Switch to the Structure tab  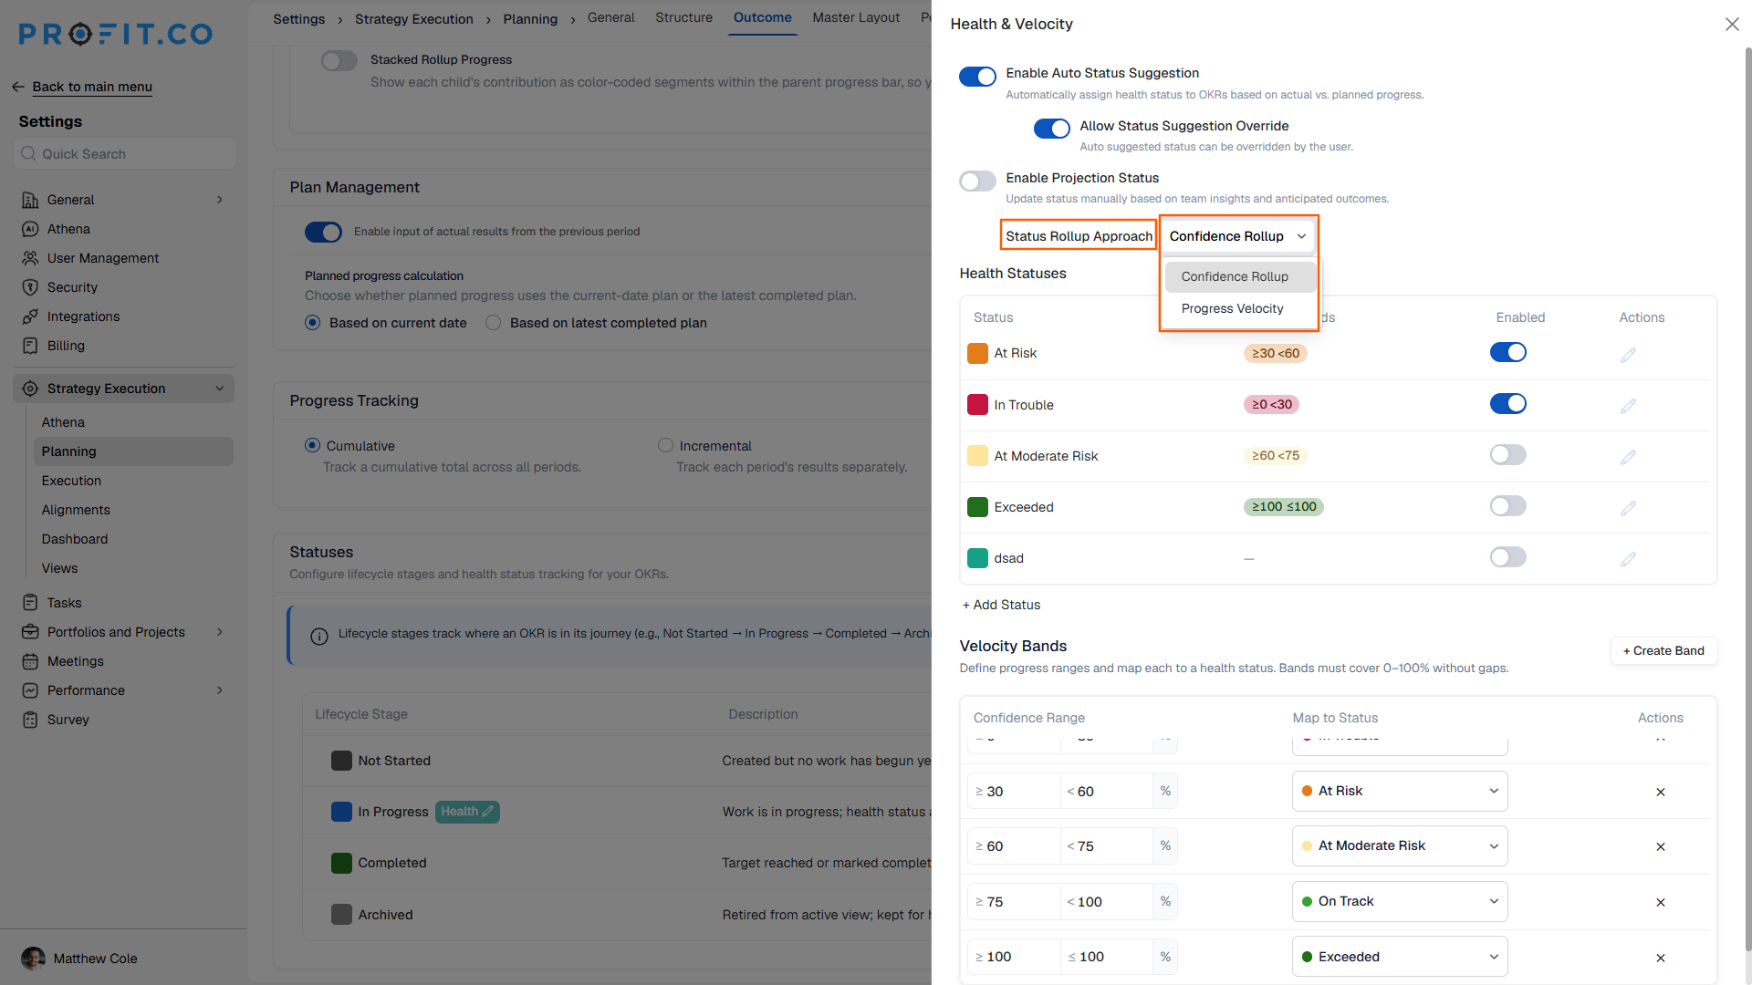pyautogui.click(x=683, y=17)
